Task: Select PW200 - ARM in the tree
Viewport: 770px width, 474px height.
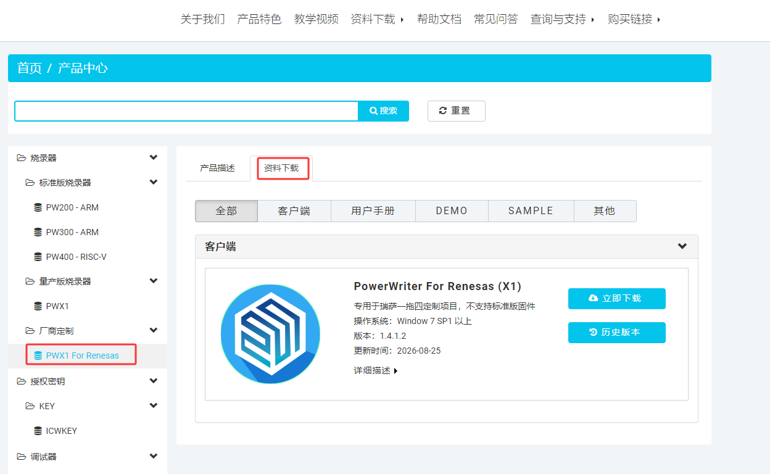Action: pos(72,207)
